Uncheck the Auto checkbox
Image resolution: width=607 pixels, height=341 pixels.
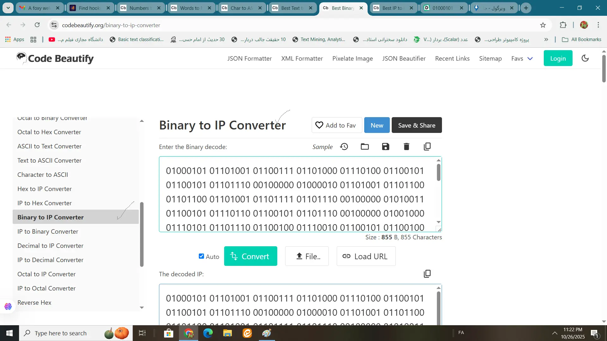click(x=201, y=256)
